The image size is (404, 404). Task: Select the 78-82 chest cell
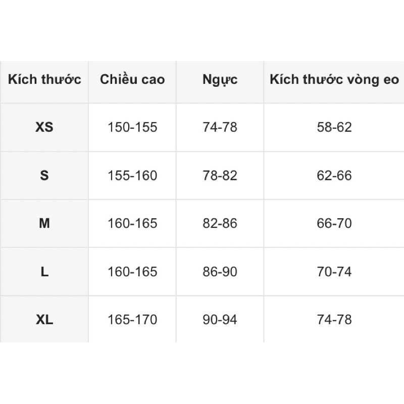(x=220, y=175)
